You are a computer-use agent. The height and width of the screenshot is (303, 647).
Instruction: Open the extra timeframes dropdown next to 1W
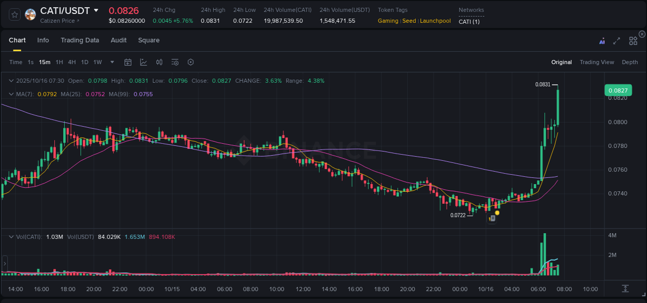[111, 62]
